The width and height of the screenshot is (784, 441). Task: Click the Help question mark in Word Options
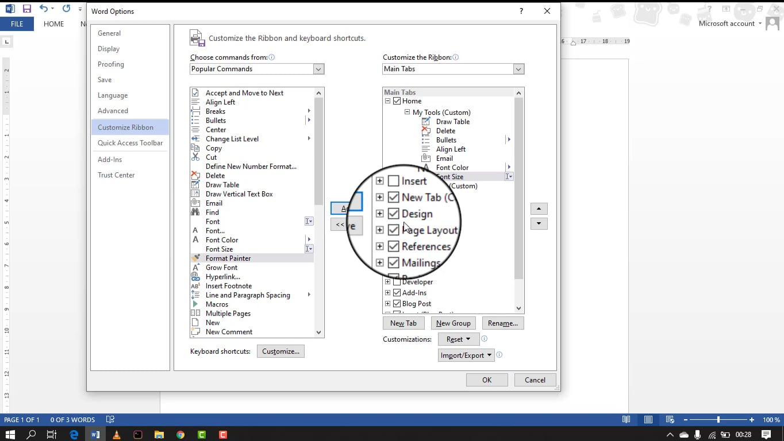521,11
